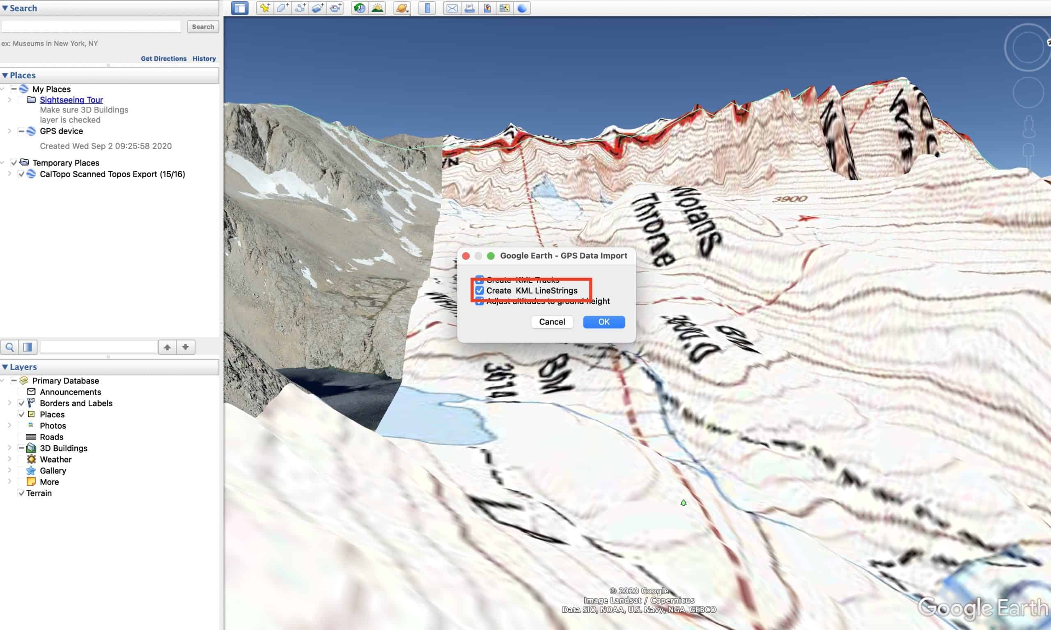Uncheck CalTopo Scanned Topos Export checkbox

21,174
